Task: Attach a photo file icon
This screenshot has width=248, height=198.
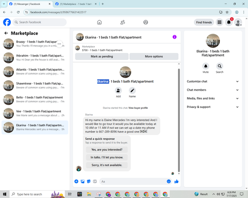Action: click(82, 182)
